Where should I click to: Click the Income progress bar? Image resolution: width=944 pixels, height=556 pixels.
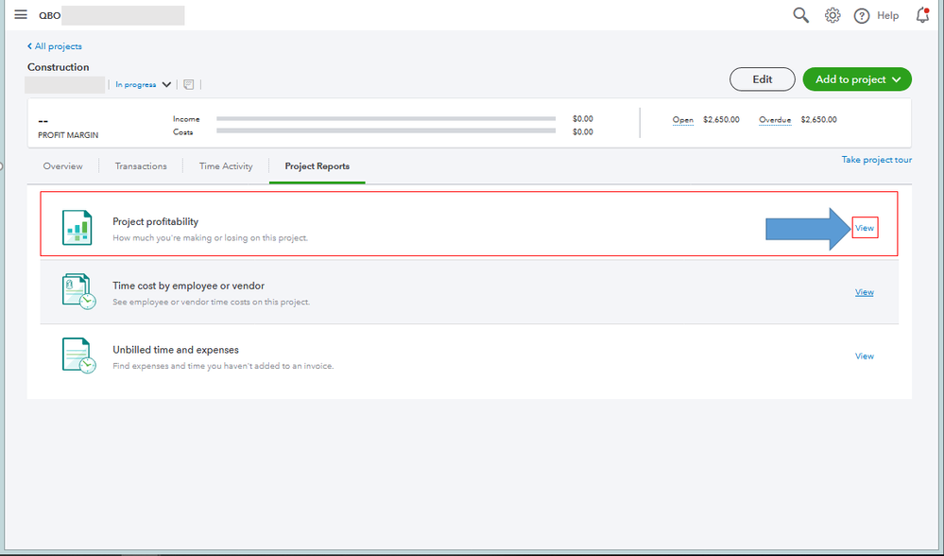click(386, 119)
